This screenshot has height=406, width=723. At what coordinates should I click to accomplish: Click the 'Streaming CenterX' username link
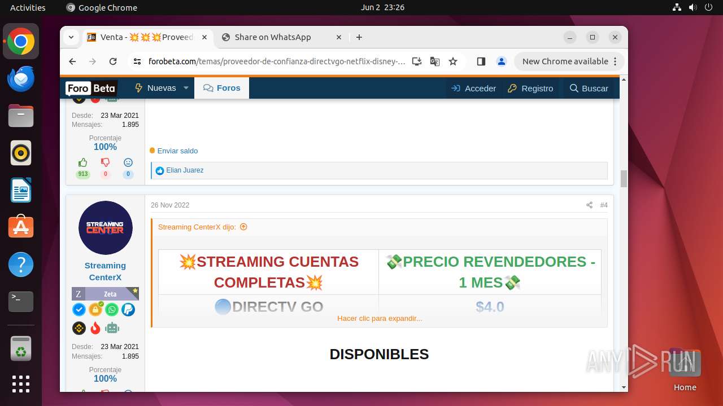[x=105, y=271]
